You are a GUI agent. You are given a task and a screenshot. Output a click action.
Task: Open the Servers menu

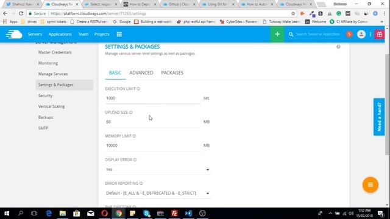(x=35, y=34)
